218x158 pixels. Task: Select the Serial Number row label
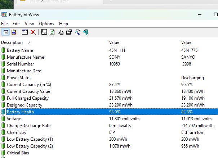click(21, 64)
